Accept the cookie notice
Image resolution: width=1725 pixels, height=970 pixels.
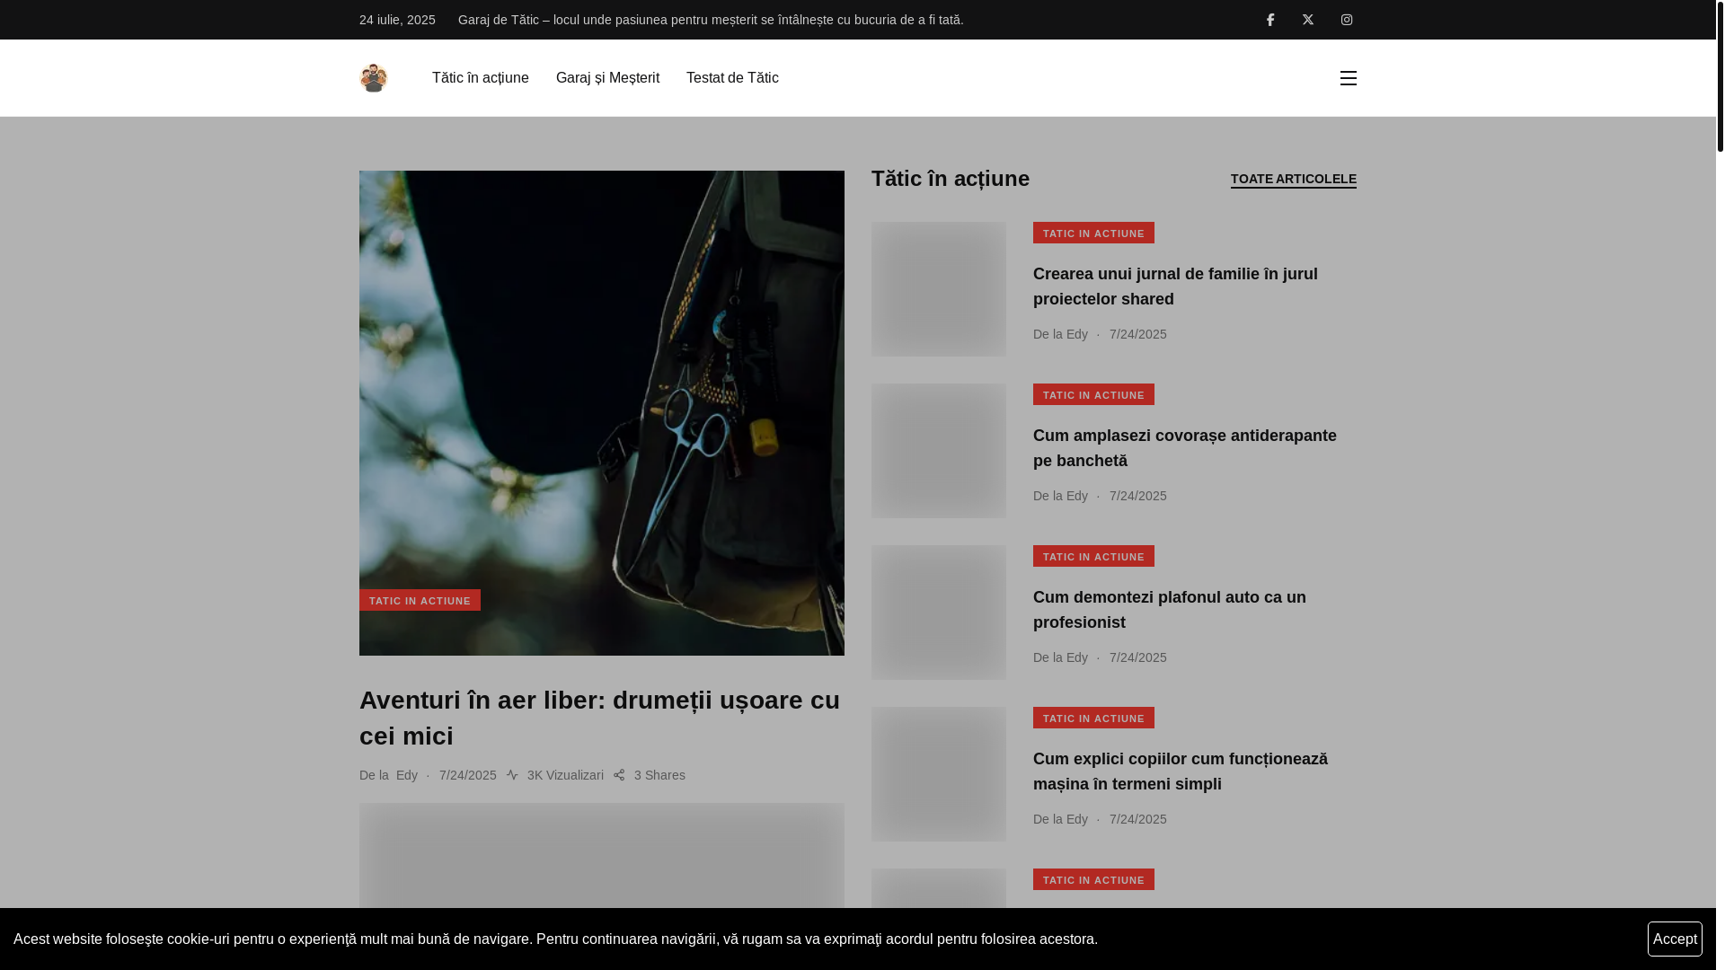tap(1675, 939)
